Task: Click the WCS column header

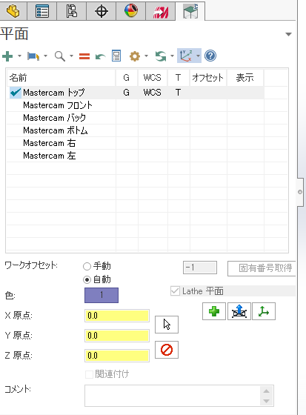Action: (153, 78)
